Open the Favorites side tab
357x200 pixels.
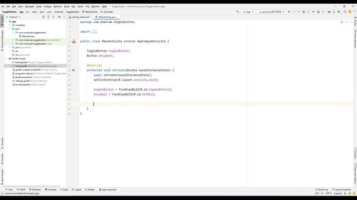[x=2, y=158]
